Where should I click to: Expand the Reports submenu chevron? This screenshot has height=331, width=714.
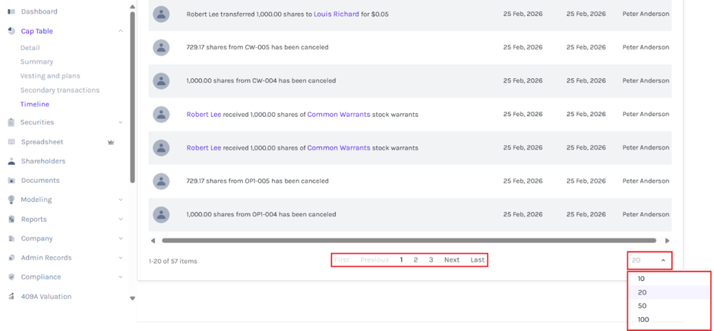(x=120, y=219)
